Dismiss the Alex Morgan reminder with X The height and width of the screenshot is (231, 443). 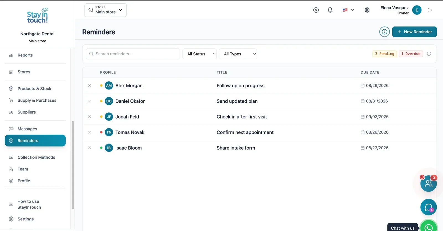(89, 86)
